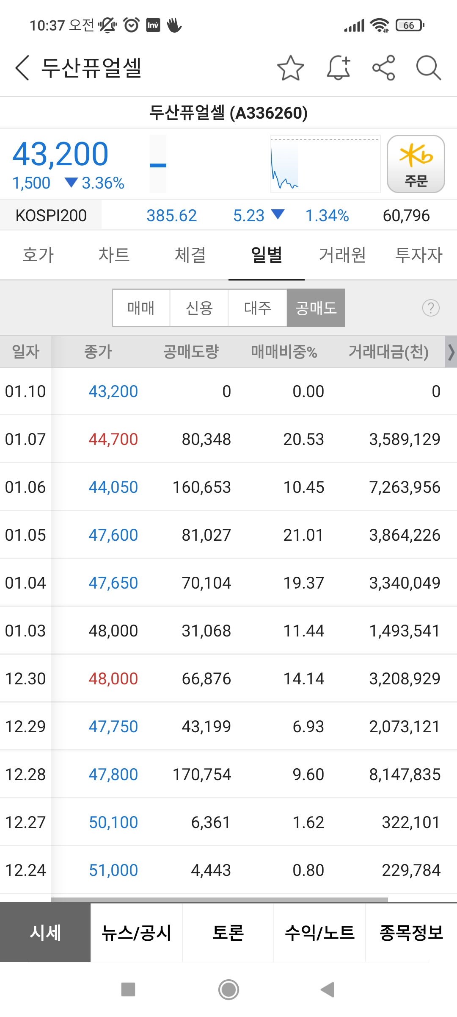Image resolution: width=457 pixels, height=1017 pixels.
Task: Open the 시세 bottom tab
Action: tap(45, 932)
